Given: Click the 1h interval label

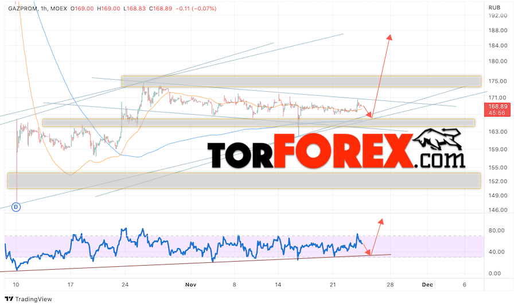Looking at the screenshot, I should coord(43,9).
